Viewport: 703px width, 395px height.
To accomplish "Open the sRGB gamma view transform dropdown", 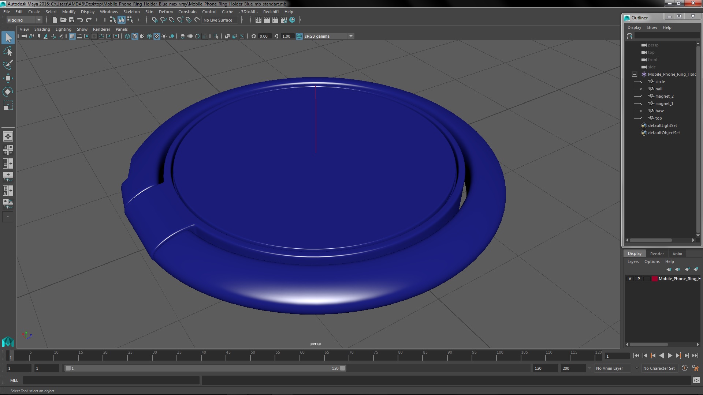I will coord(351,36).
